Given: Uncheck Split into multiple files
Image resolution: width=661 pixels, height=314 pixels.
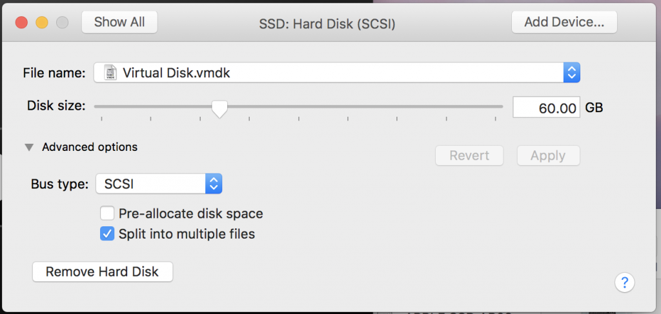Looking at the screenshot, I should coord(107,233).
